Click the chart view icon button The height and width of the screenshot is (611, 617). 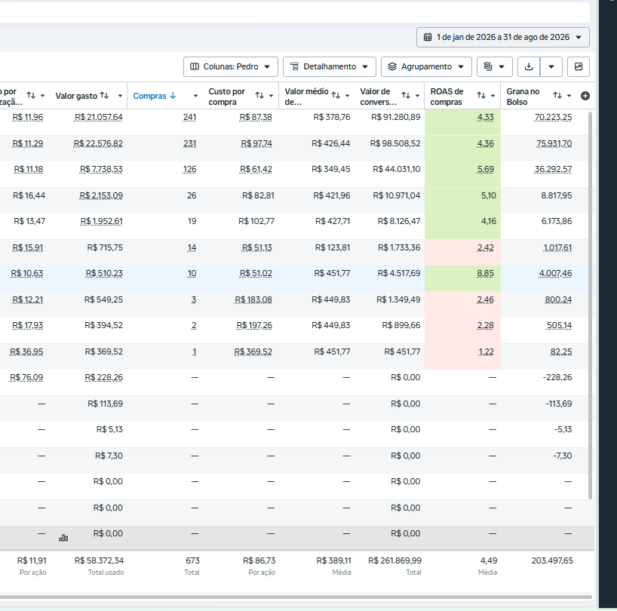click(x=579, y=66)
